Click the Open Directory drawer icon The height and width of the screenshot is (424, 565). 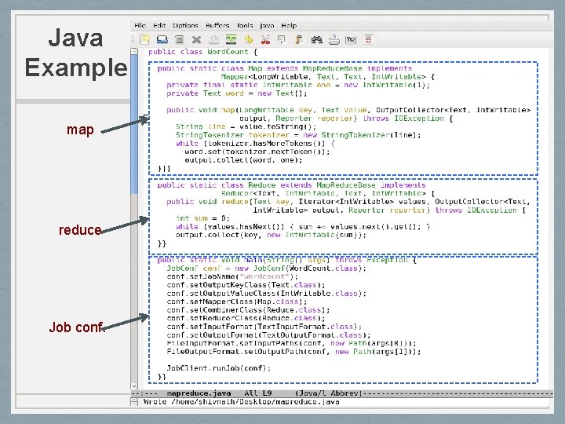179,40
